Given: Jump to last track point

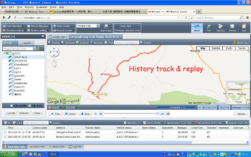Looking at the screenshot, I should tap(168, 113).
